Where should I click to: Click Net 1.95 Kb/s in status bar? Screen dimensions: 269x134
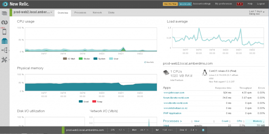coord(164,130)
